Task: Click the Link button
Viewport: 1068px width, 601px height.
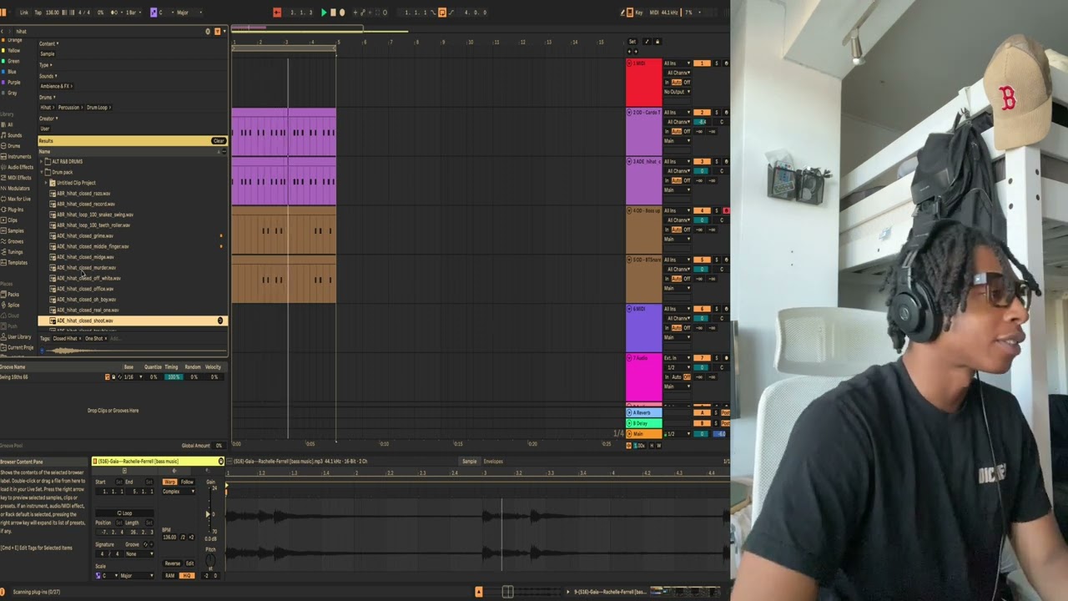Action: [23, 13]
